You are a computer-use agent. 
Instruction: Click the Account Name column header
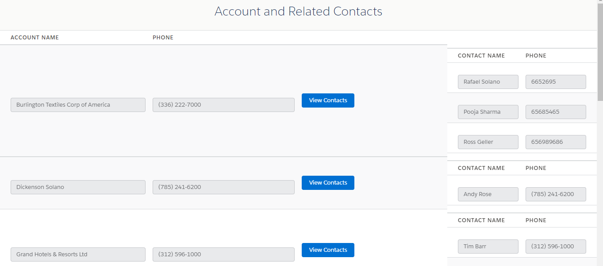pyautogui.click(x=35, y=38)
